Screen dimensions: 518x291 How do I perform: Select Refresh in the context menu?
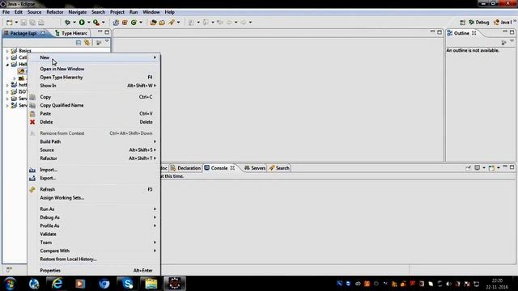click(94, 189)
